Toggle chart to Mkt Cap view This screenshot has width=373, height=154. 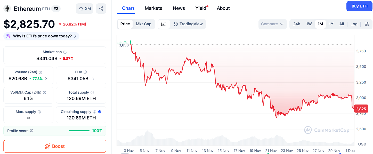coord(144,24)
